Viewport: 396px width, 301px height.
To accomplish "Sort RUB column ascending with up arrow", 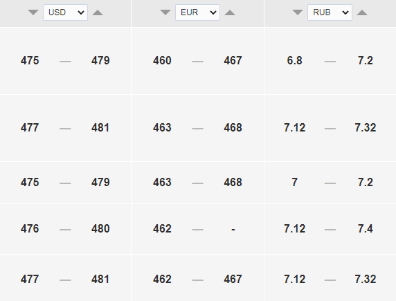I will [362, 12].
